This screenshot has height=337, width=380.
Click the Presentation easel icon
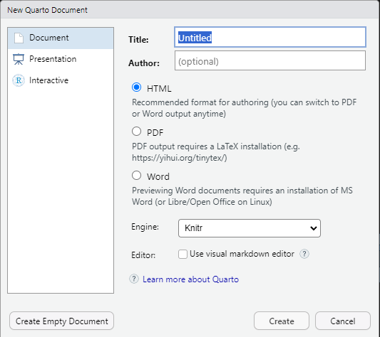[19, 59]
